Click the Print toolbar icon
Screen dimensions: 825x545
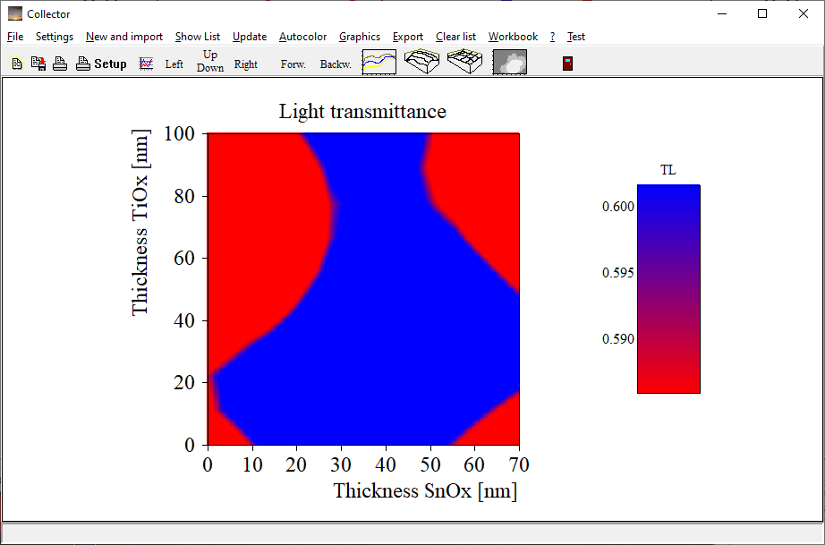[60, 64]
